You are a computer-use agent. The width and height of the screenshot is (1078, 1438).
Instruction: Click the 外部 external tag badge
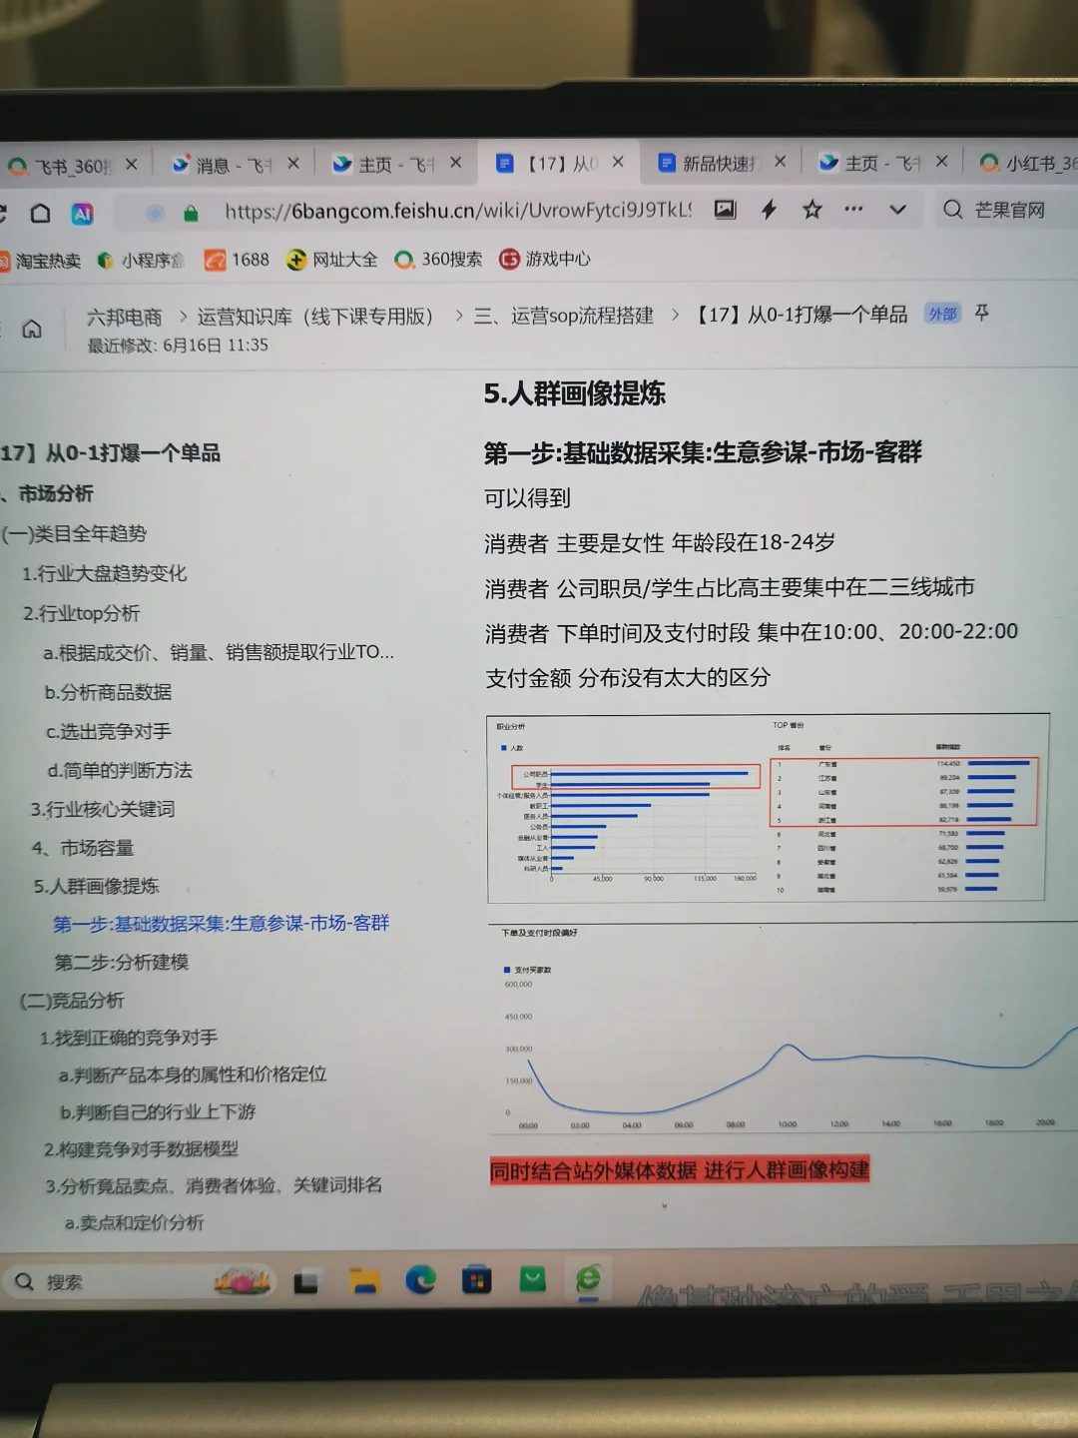coord(942,314)
